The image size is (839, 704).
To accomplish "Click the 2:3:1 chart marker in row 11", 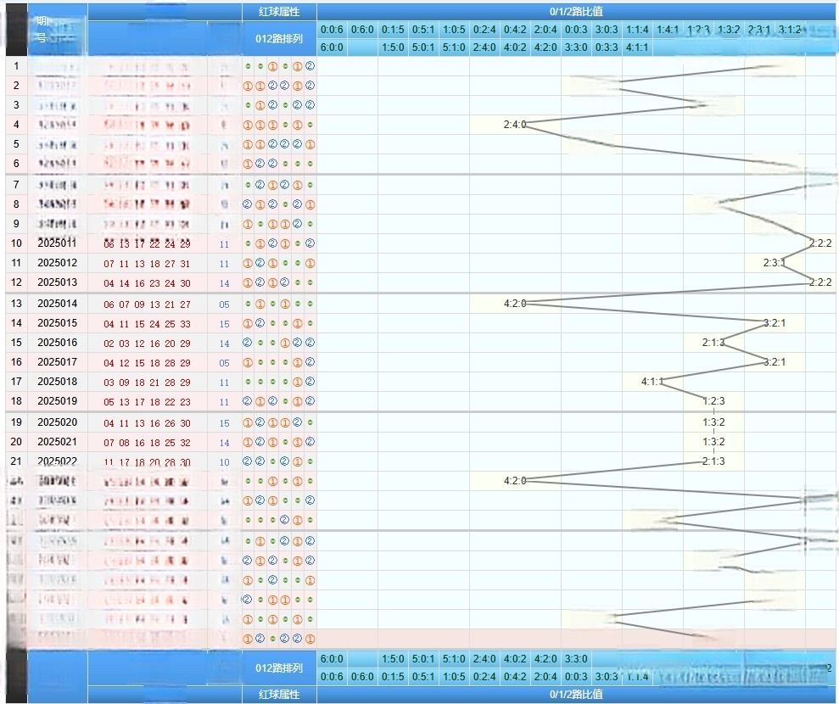I will pos(774,263).
